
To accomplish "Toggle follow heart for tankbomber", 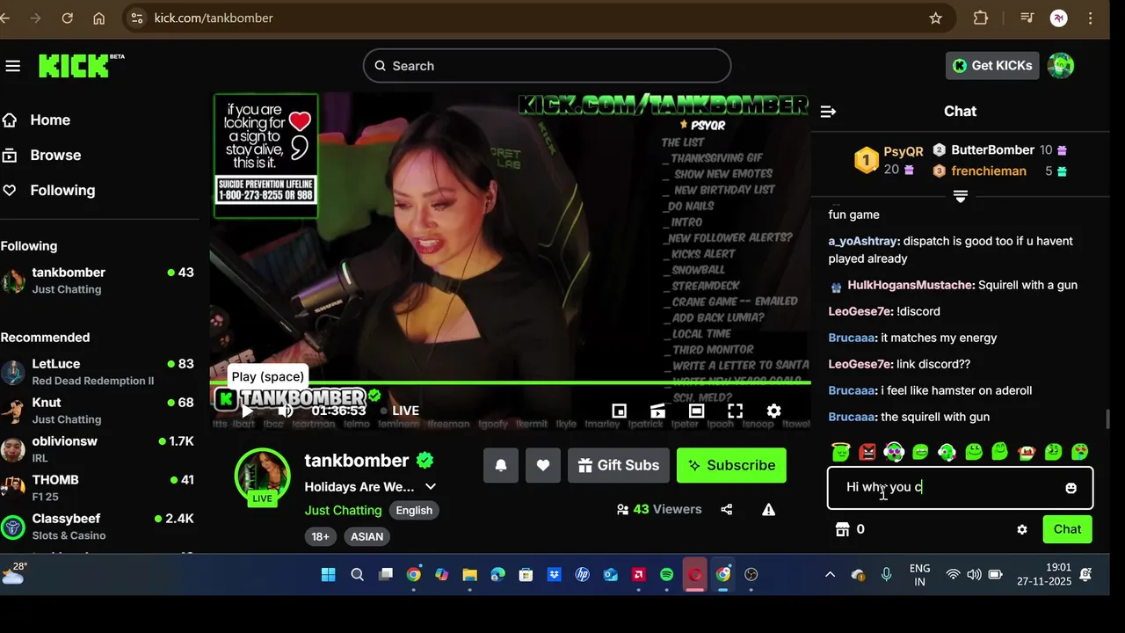I will click(543, 465).
